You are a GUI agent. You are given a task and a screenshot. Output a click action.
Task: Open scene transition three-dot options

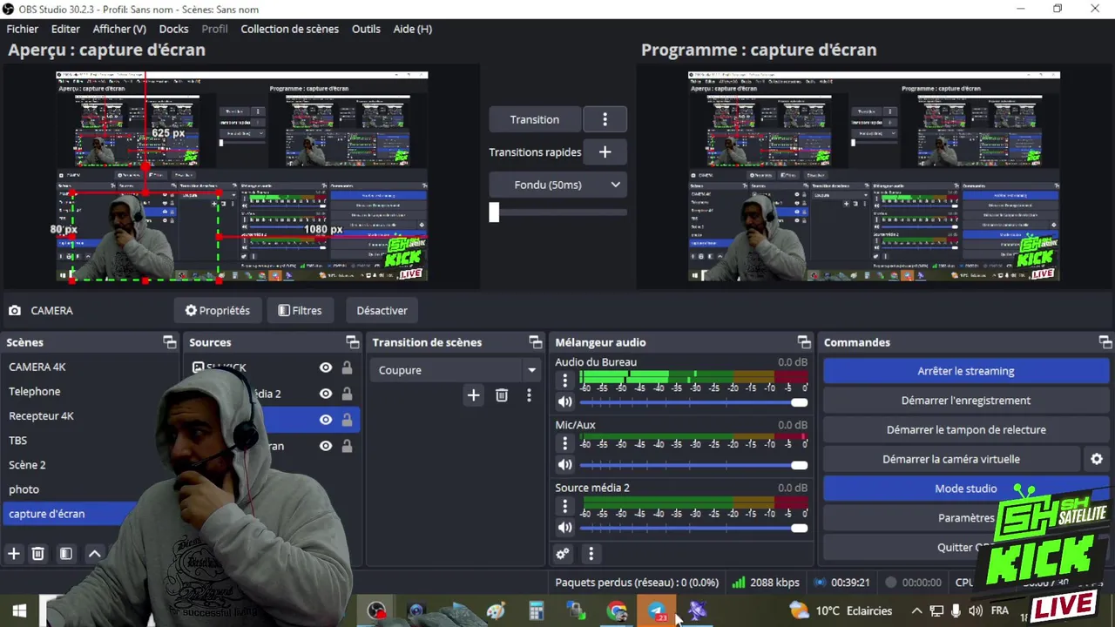coord(529,395)
